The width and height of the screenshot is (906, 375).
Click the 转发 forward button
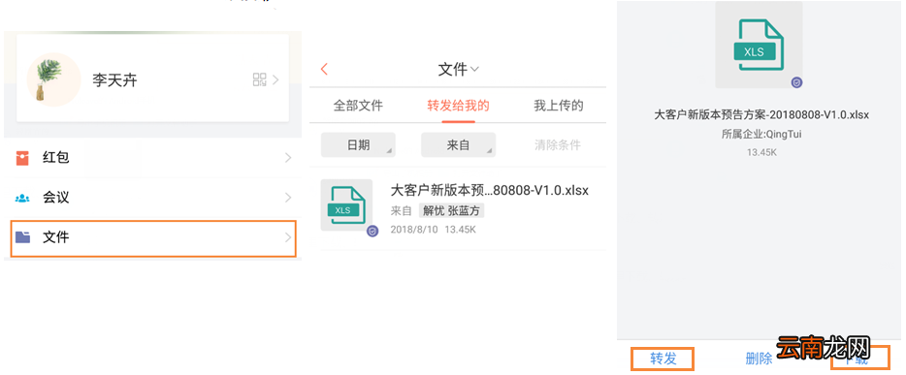663,359
